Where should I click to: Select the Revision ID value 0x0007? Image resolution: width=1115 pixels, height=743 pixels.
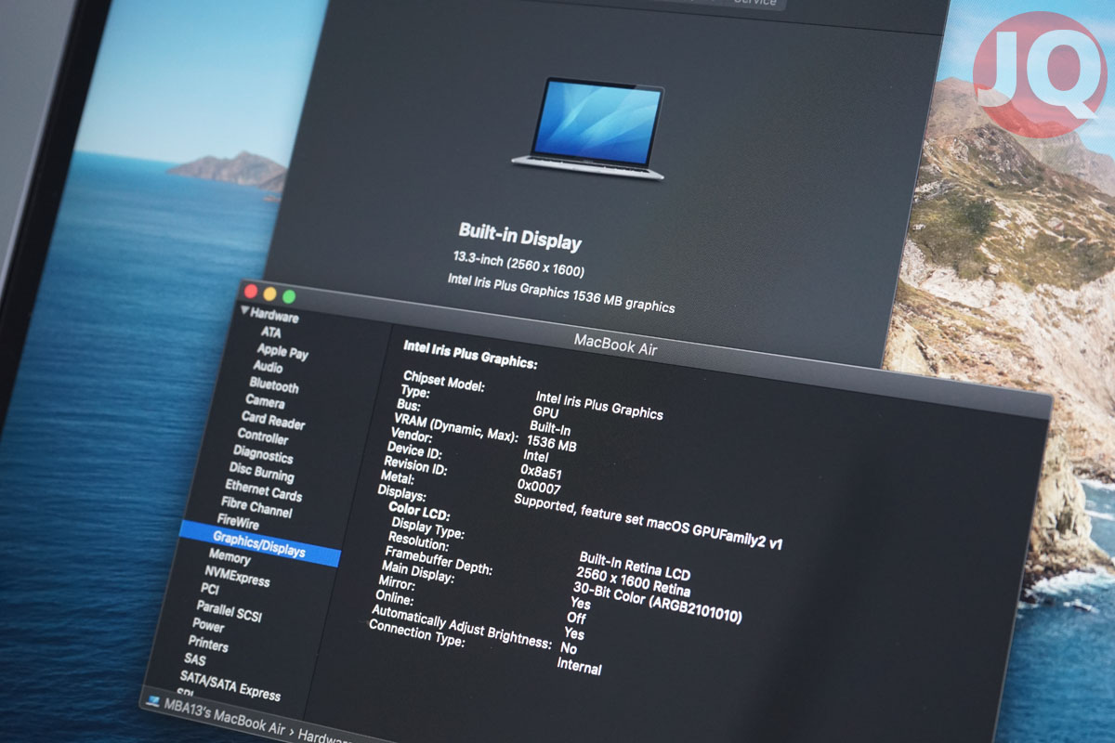click(540, 486)
